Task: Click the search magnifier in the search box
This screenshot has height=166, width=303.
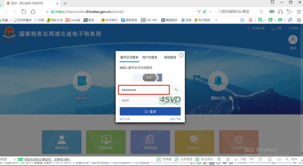Action: point(261,12)
